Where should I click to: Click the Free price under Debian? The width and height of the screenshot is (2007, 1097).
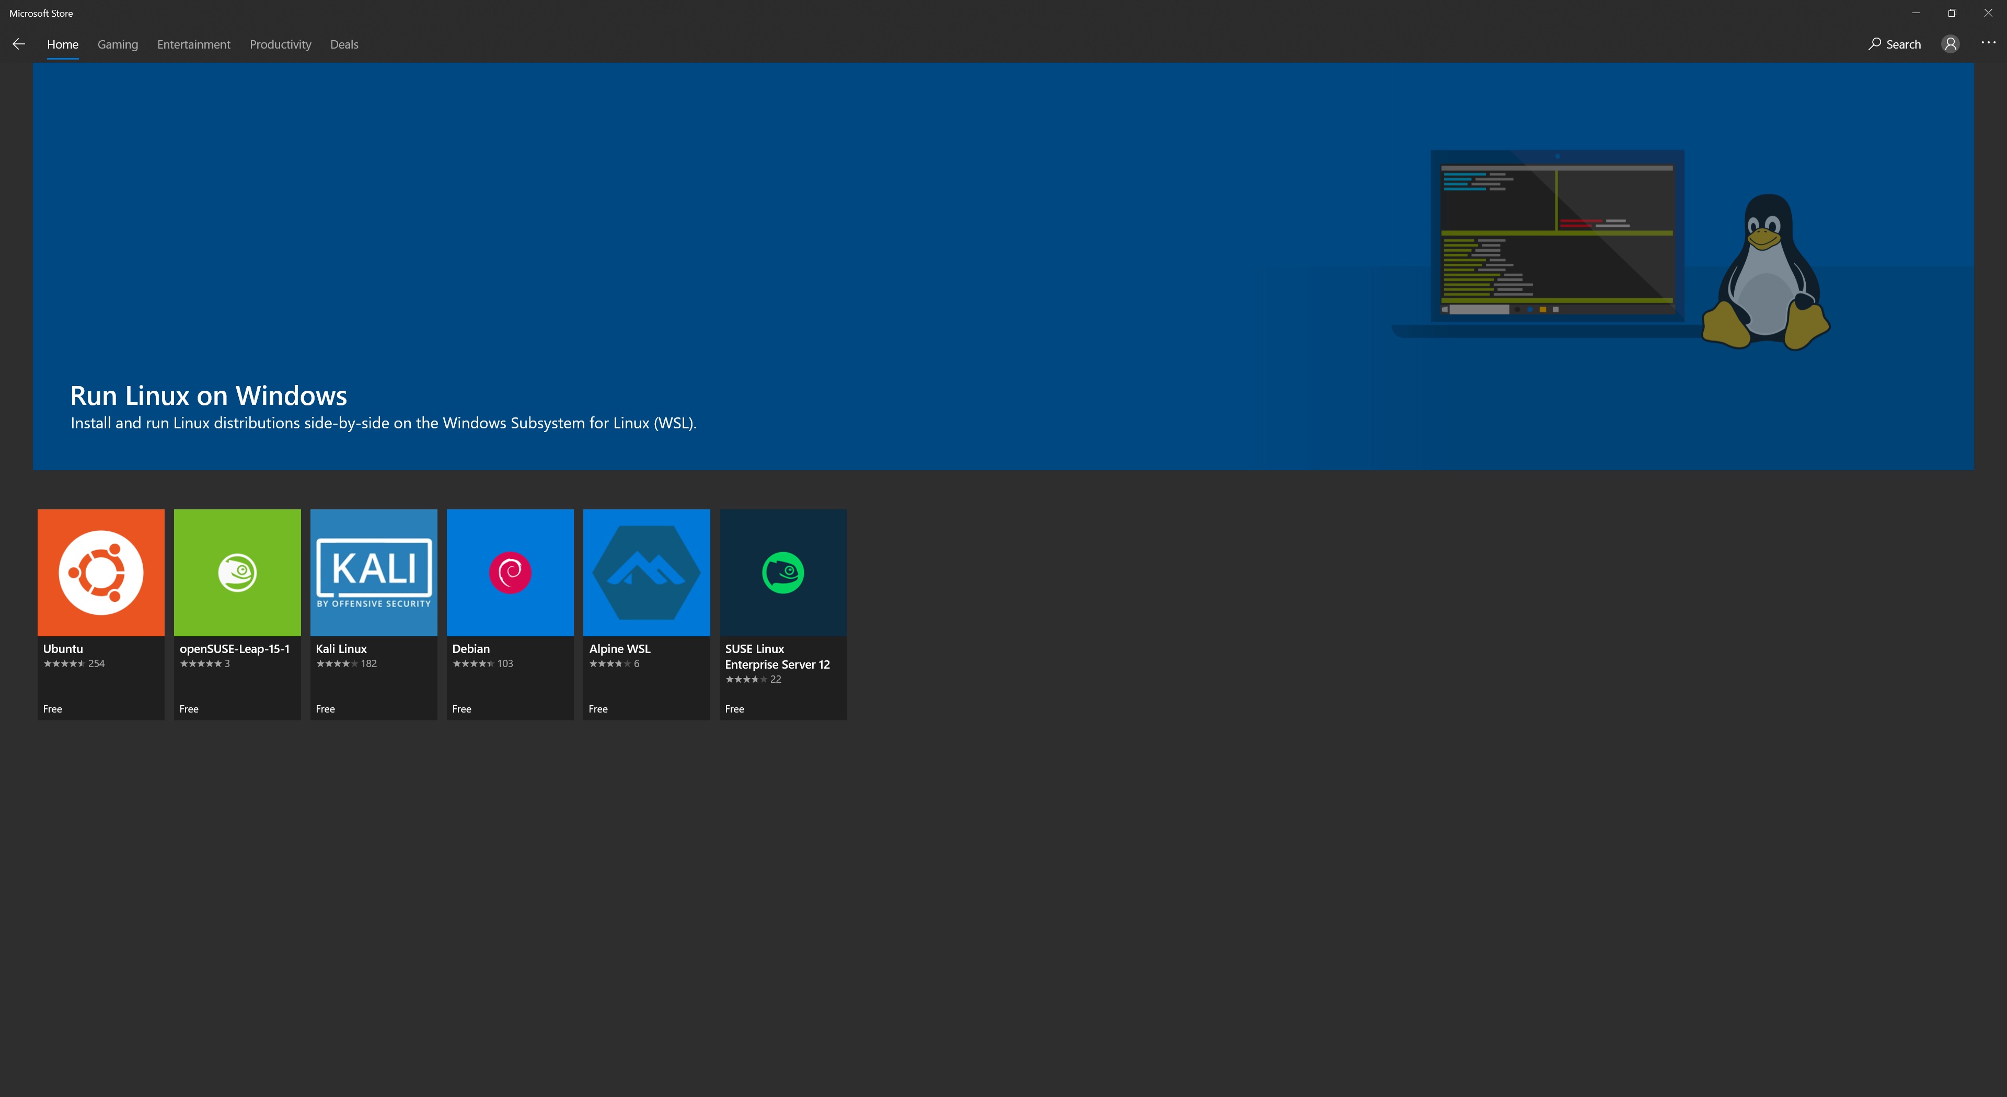(x=461, y=708)
